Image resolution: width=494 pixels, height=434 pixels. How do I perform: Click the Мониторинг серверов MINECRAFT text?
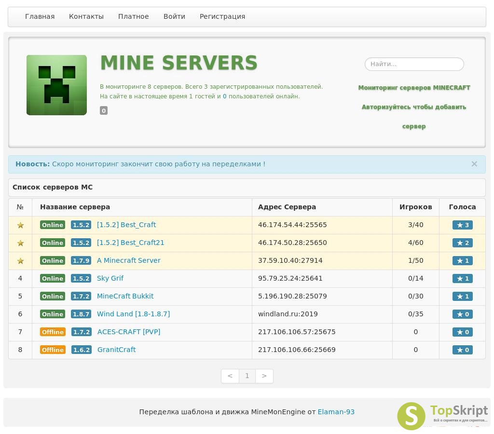(x=414, y=88)
